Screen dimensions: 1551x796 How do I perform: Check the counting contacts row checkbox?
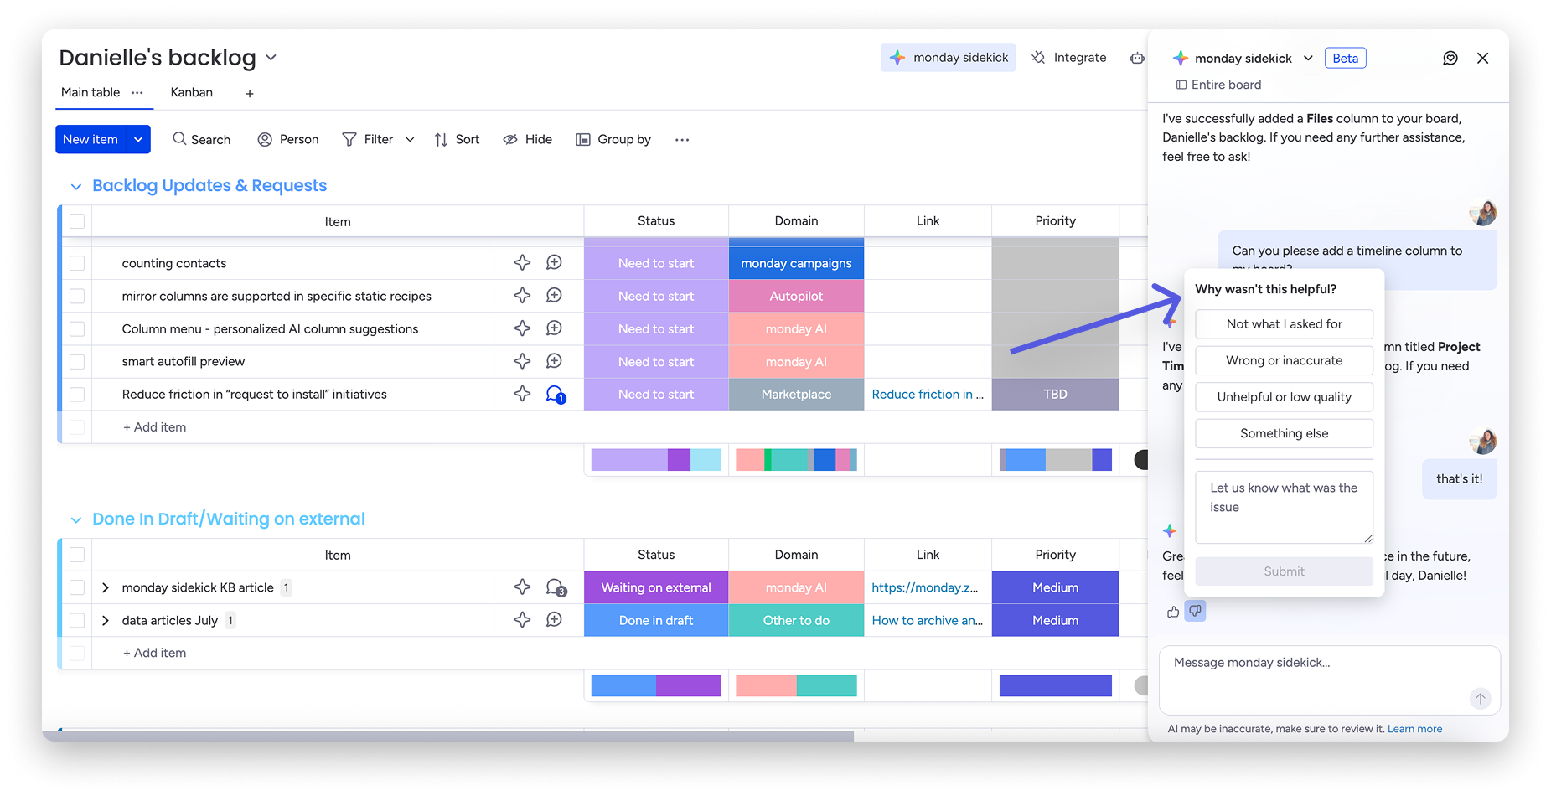click(x=77, y=263)
